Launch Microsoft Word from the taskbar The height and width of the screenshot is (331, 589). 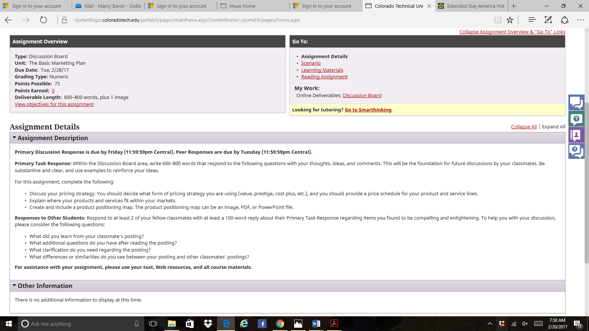click(x=316, y=324)
